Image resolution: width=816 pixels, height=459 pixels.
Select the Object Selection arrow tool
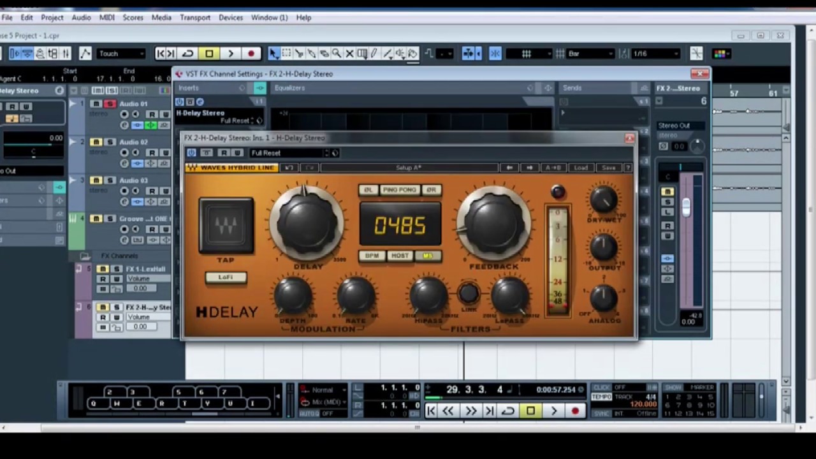point(274,54)
